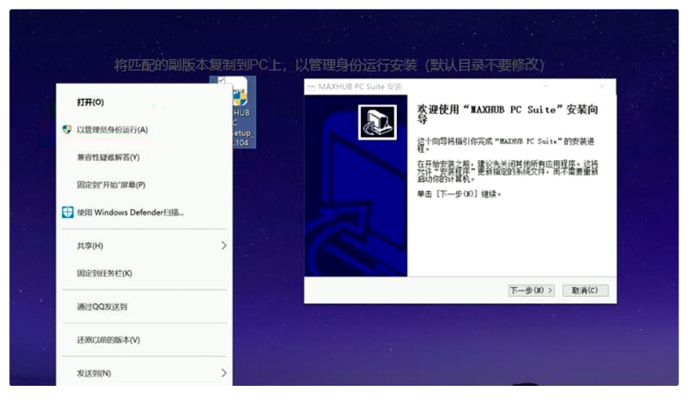Click the MAXHUB setup file desktop icon
690x399 pixels.
click(x=240, y=113)
